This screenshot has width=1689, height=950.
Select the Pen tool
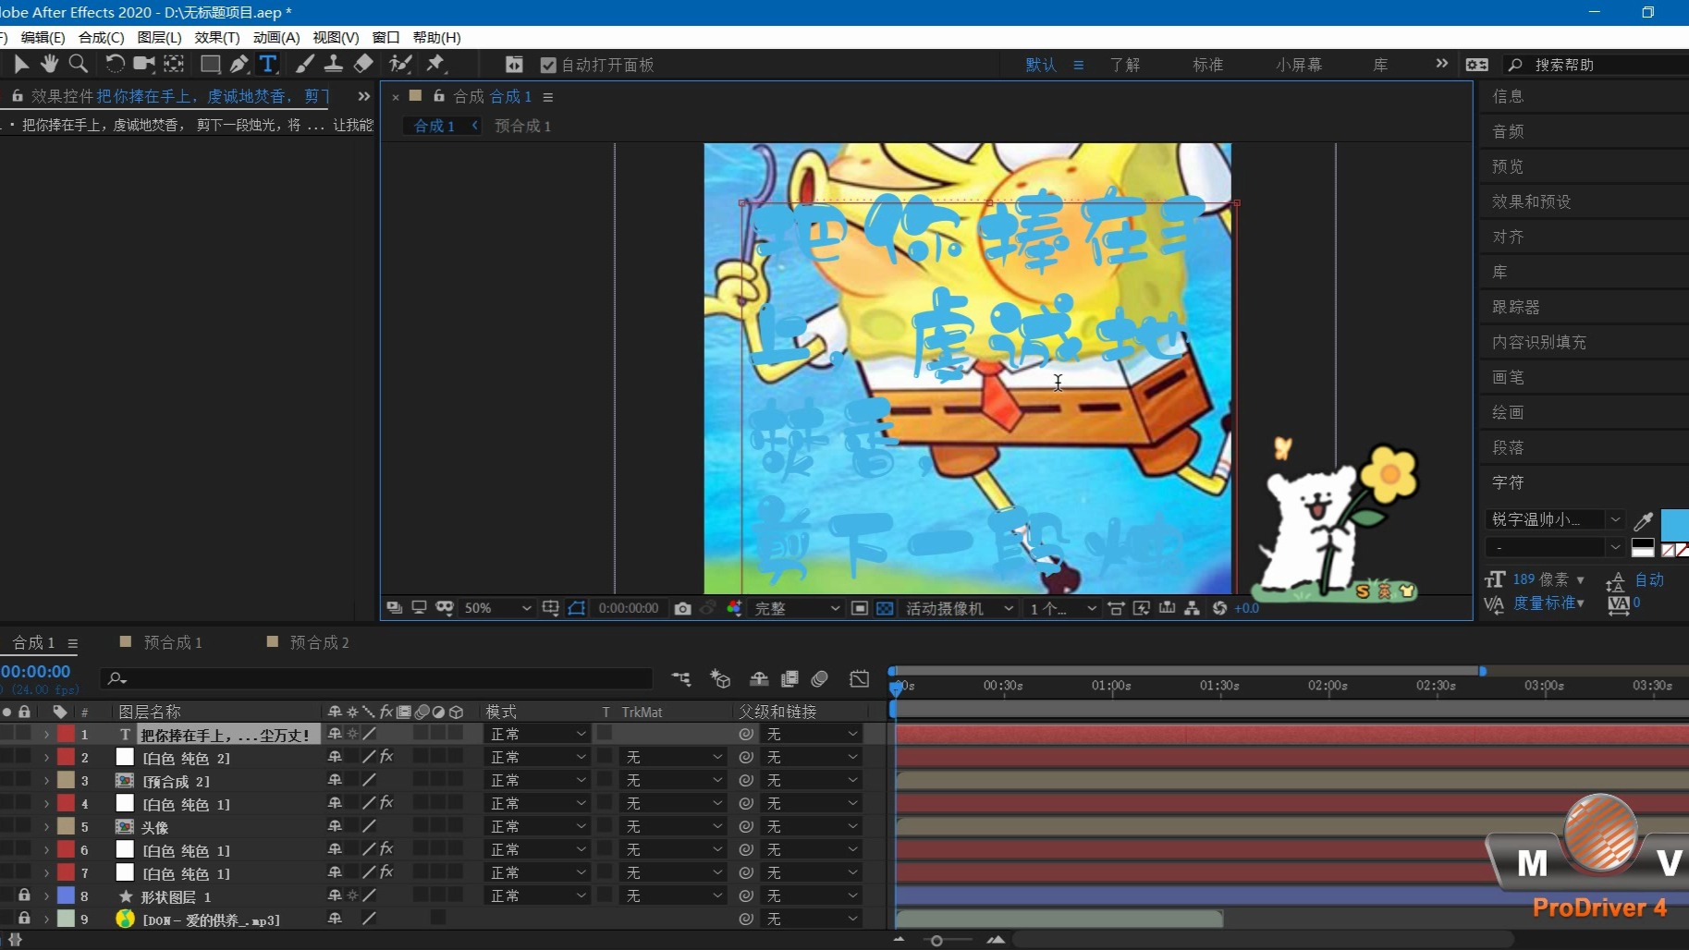point(239,64)
